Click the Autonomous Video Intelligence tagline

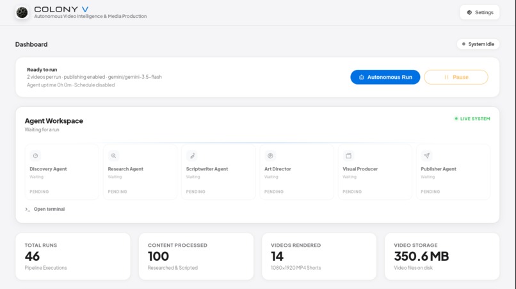point(90,16)
